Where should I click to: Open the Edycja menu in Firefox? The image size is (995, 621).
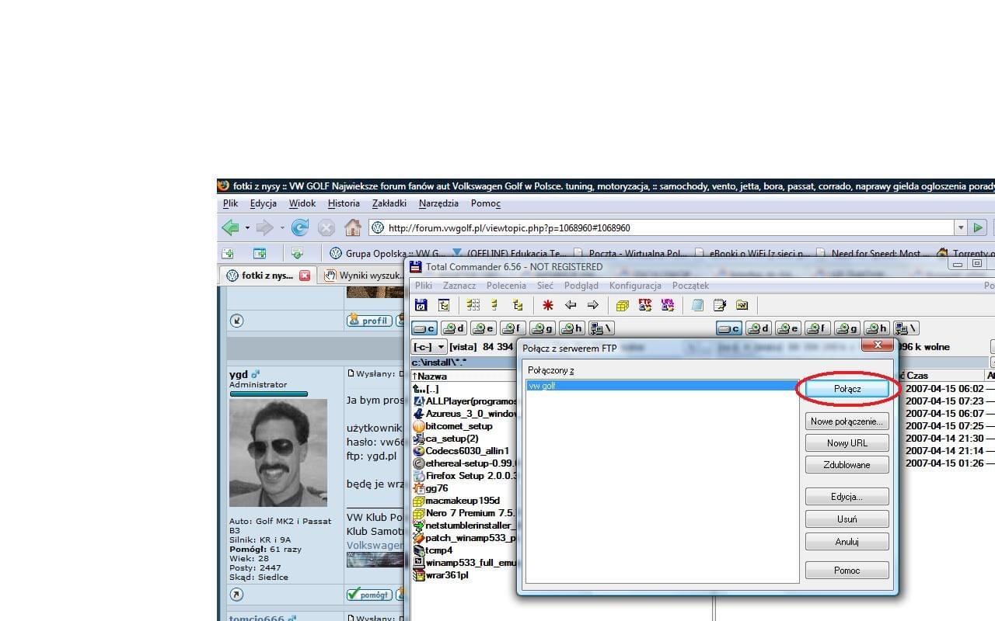264,203
